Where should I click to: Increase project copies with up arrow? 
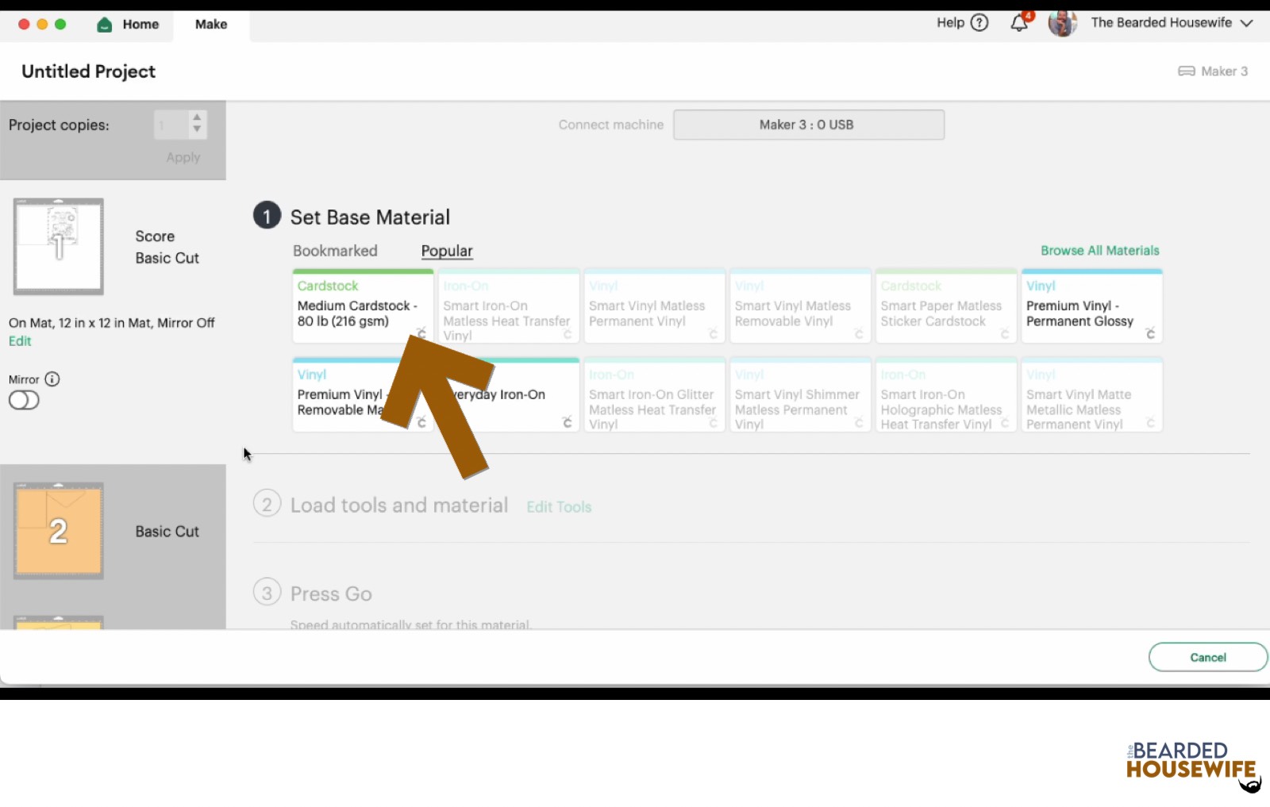point(197,117)
